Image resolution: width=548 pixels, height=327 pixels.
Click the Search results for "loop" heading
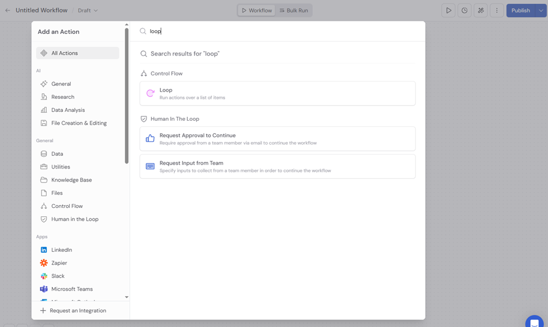pos(185,54)
